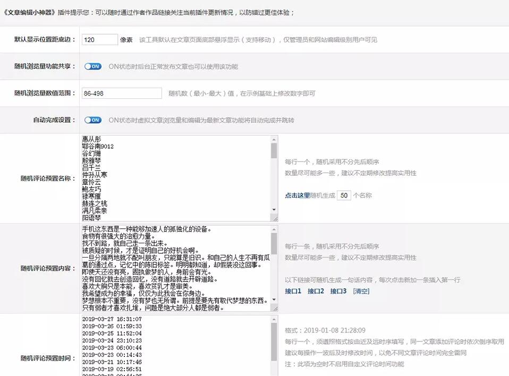Open the 接口3 sentence generator link

click(338, 291)
